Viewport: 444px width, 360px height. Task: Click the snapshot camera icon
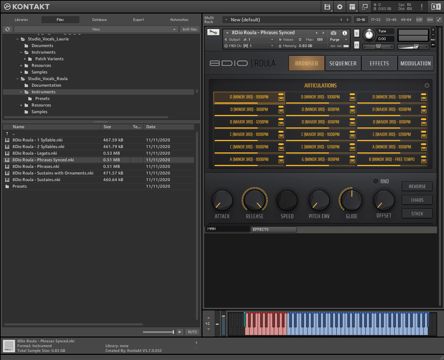[x=333, y=33]
